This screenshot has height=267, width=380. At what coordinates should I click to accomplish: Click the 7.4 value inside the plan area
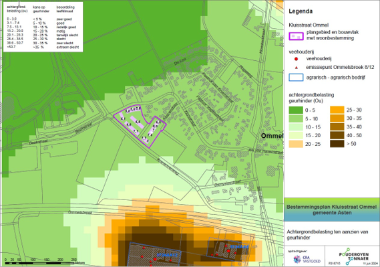pyautogui.click(x=150, y=135)
